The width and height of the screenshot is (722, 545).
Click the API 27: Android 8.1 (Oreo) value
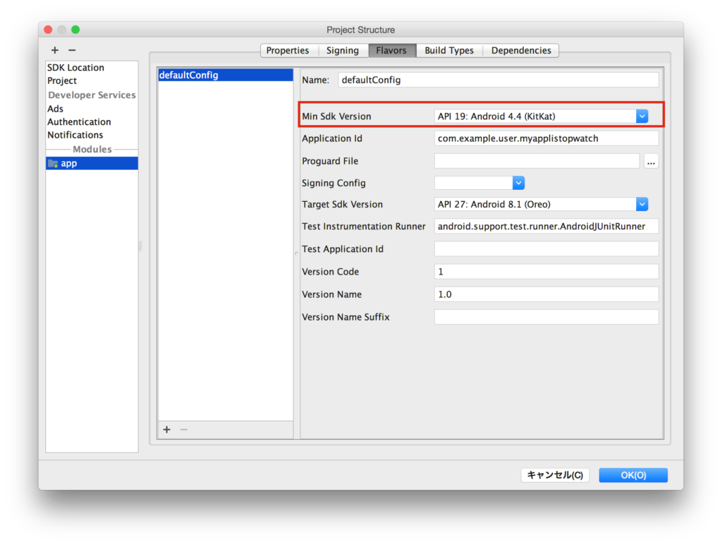pos(494,204)
